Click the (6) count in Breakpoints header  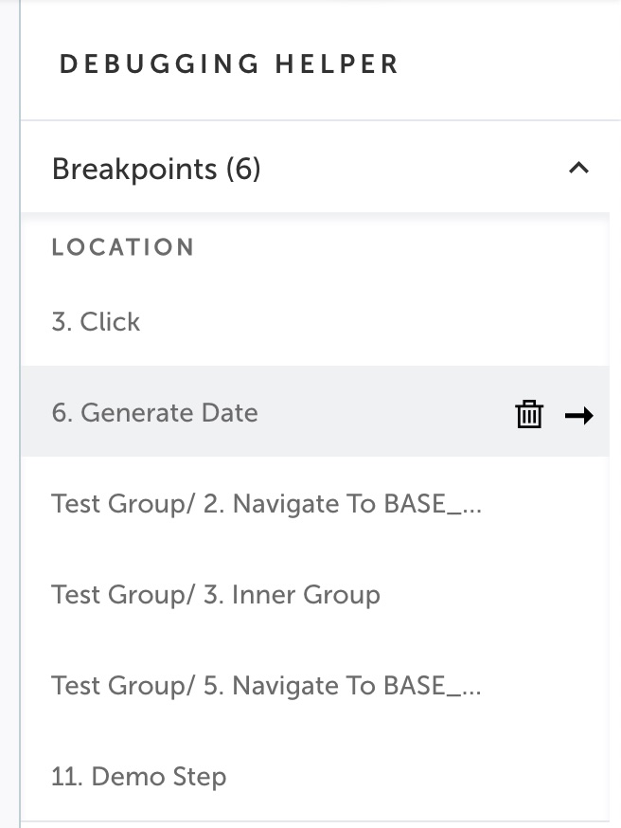coord(243,169)
